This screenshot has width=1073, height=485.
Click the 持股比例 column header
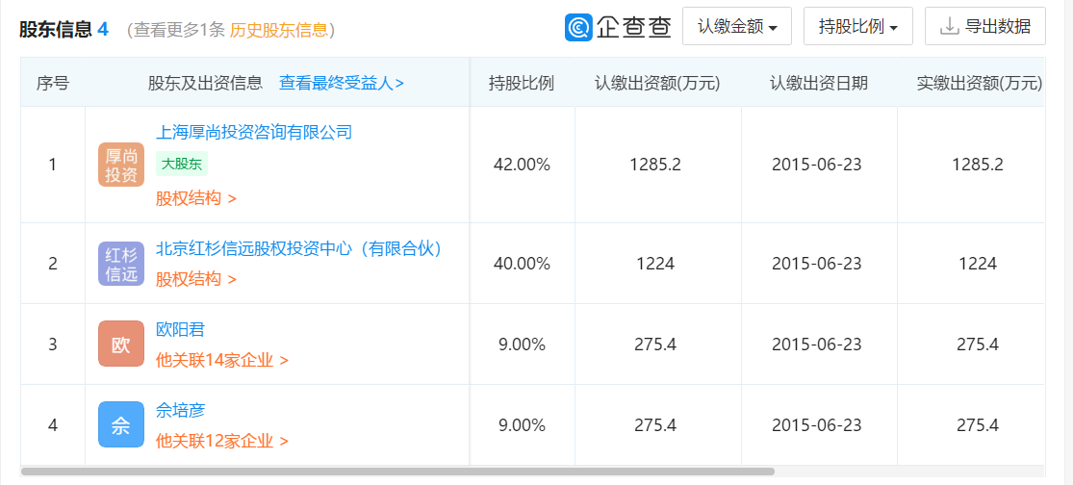pos(522,84)
